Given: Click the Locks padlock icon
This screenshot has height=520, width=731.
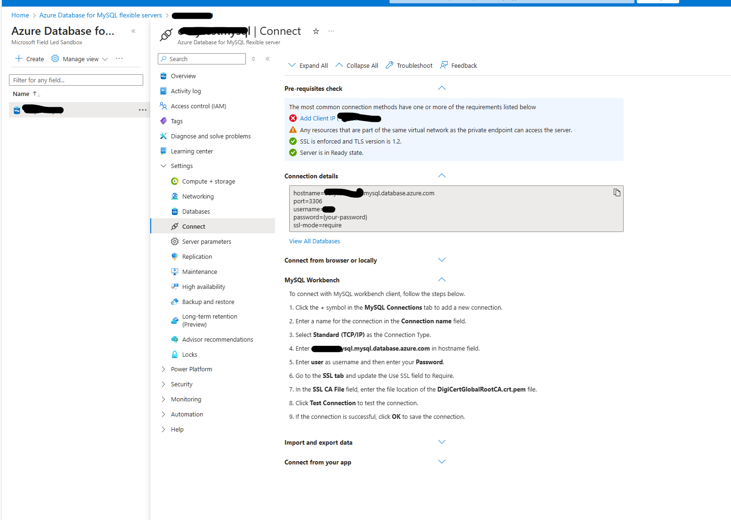Looking at the screenshot, I should coord(175,355).
